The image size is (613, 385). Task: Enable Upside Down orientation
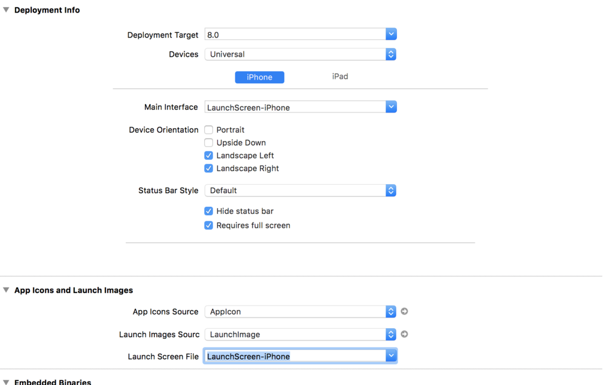[208, 142]
